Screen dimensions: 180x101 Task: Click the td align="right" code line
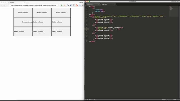[109, 27]
